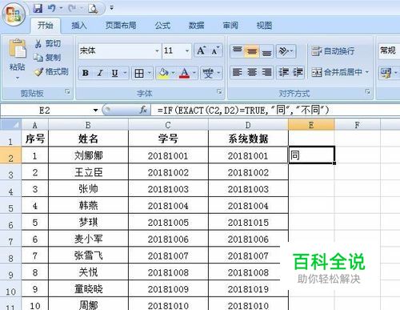Expand underline style dropdown arrow
This screenshot has width=400, height=310.
125,73
